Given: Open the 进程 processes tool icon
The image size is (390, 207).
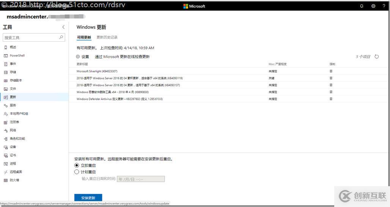Looking at the screenshot, I should 6,163.
